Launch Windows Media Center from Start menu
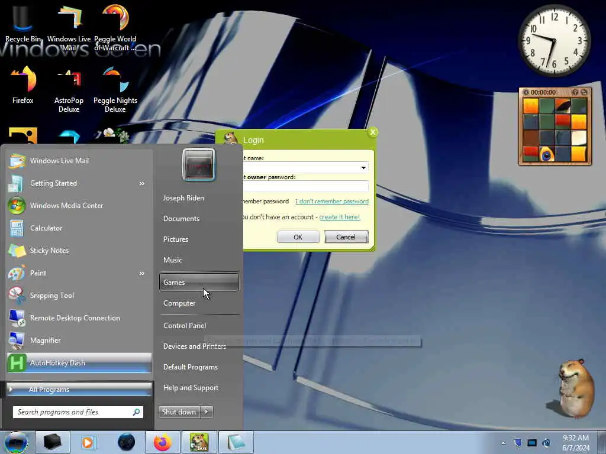The image size is (606, 454). (x=79, y=205)
